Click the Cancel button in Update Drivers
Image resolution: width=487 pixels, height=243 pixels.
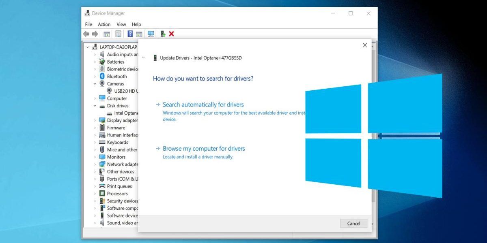click(353, 223)
